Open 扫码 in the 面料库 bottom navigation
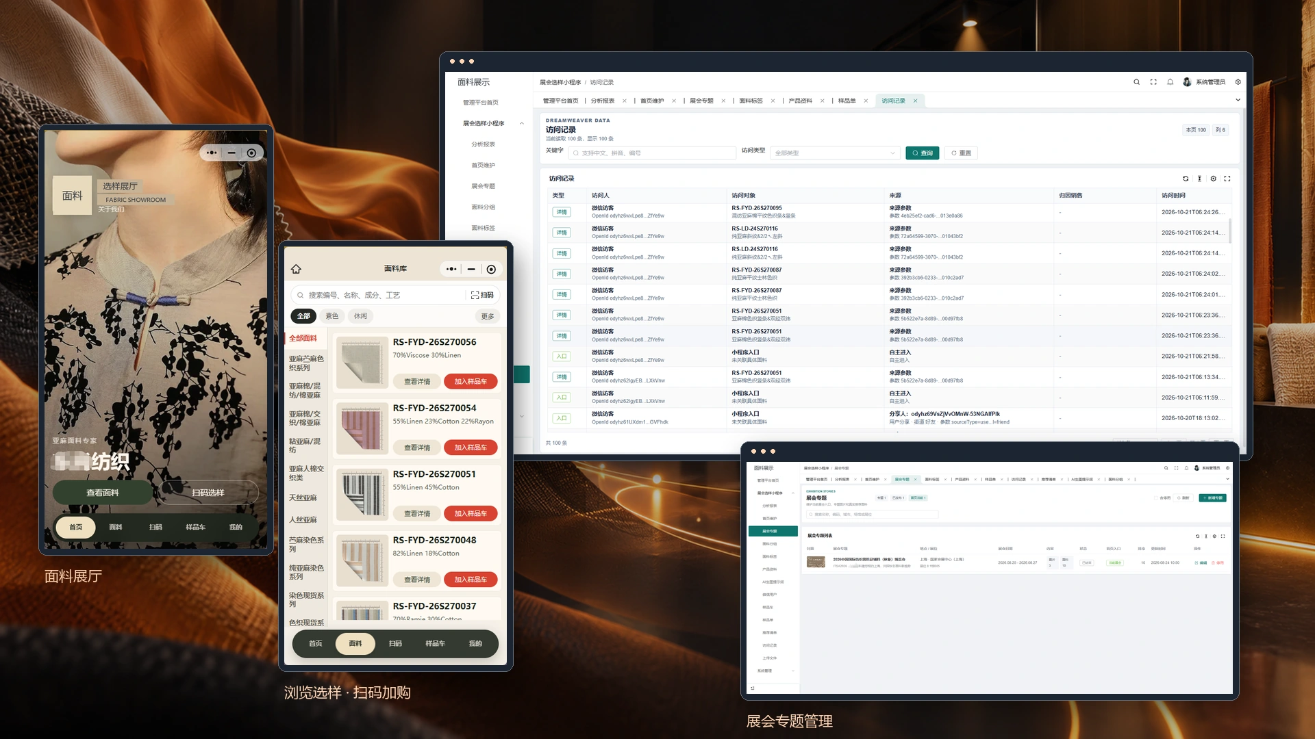 [x=395, y=644]
